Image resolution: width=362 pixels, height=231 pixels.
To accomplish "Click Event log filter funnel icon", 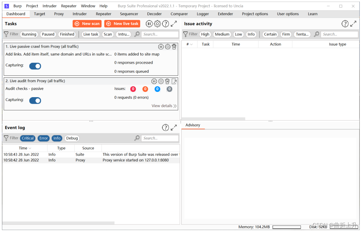I will [x=6, y=138].
